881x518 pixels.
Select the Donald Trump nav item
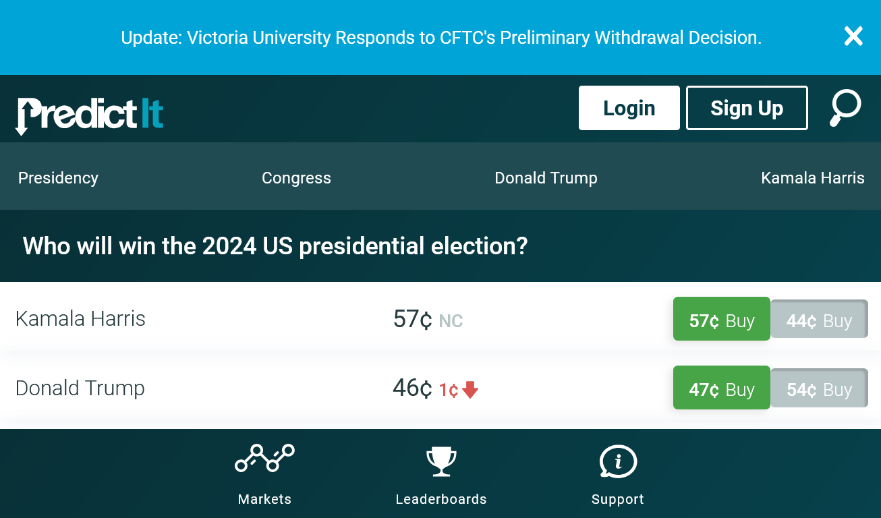546,178
